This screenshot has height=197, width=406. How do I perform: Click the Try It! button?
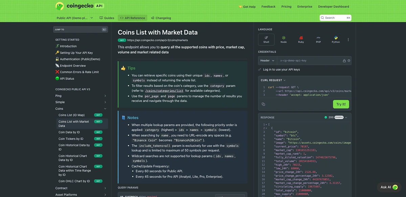[341, 104]
